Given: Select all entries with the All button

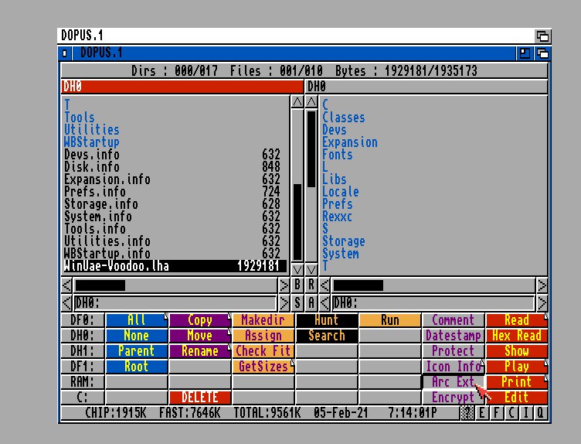Looking at the screenshot, I should coord(136,320).
